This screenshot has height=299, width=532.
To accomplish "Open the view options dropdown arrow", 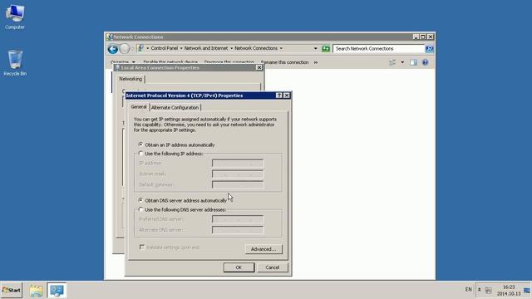I will coord(402,62).
